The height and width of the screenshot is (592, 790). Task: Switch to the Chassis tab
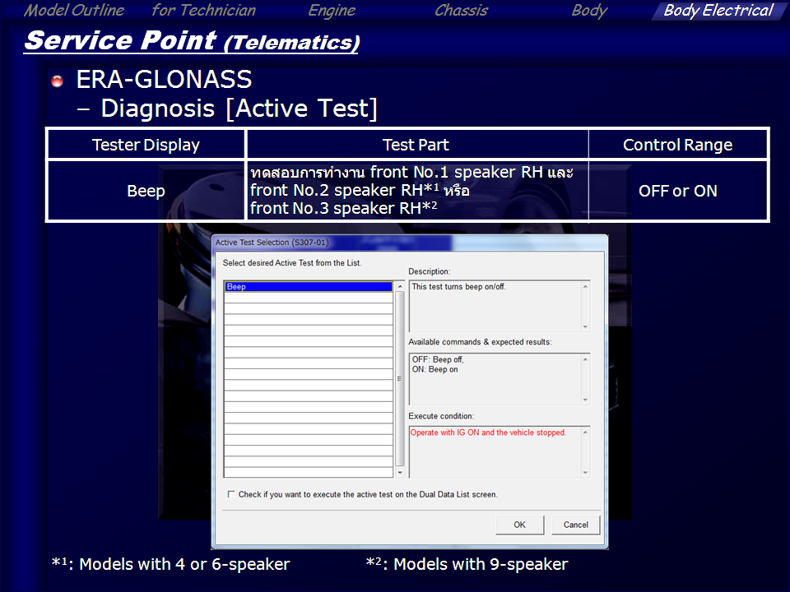[461, 10]
